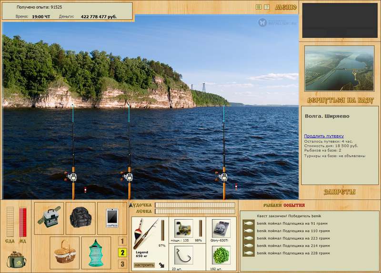Switch to the СОБЫТИЯ tab
381x273 pixels.
(294, 205)
